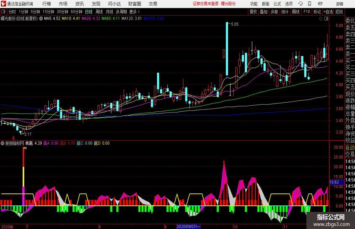Select the 30分钟 period tab
The width and height of the screenshot is (355, 229).
[62, 12]
